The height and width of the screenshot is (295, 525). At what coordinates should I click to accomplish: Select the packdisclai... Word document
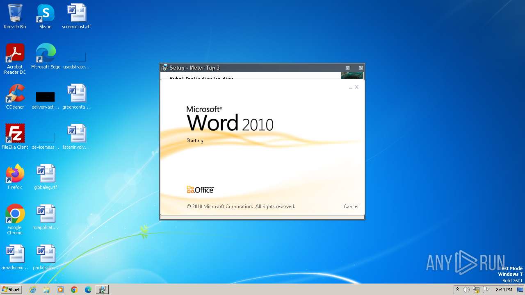46,257
